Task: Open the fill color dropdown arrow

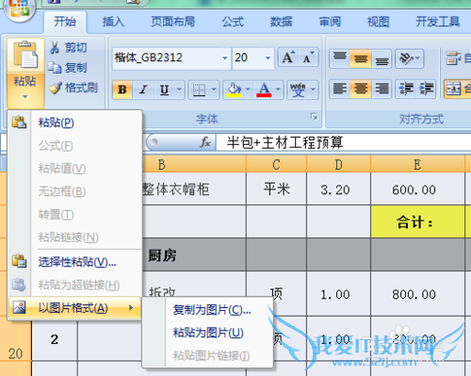Action: (248, 90)
